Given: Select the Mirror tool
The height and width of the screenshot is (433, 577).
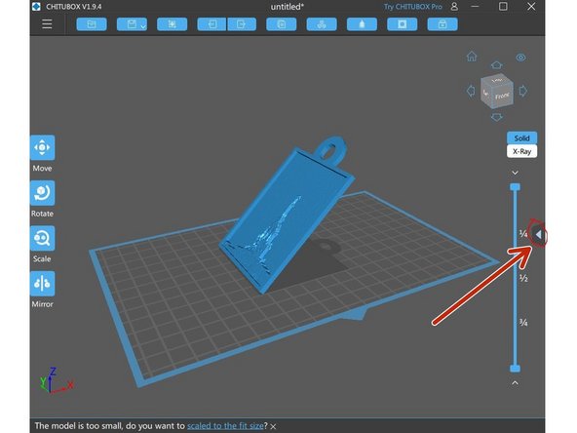Looking at the screenshot, I should coord(42,284).
